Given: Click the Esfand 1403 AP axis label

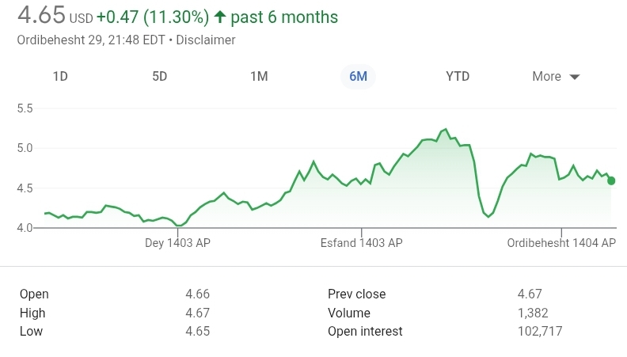Looking at the screenshot, I should pos(362,243).
